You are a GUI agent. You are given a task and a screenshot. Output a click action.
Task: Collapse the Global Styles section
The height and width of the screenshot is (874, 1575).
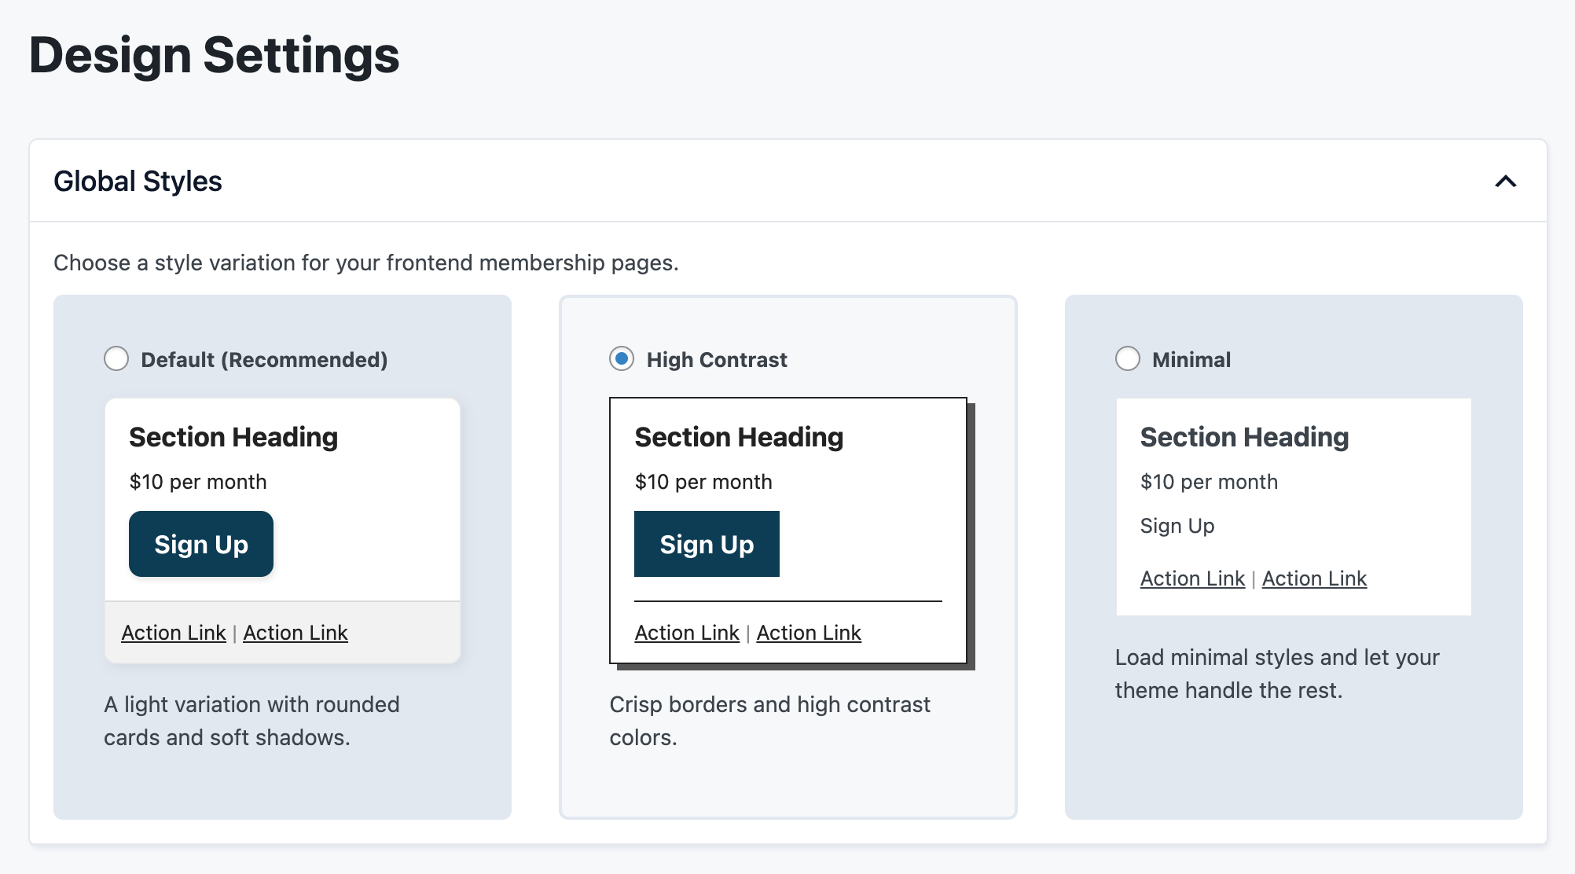1507,181
